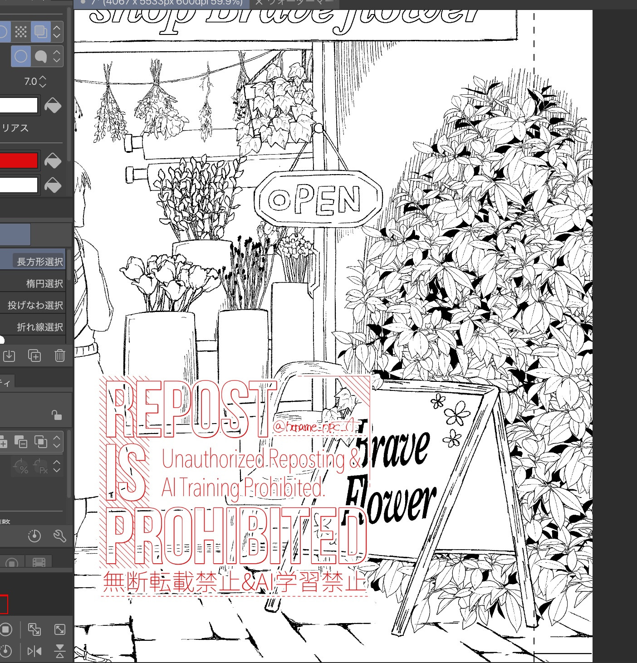Viewport: 637px width, 663px height.
Task: Click the trash delete sub tool icon
Action: point(59,356)
